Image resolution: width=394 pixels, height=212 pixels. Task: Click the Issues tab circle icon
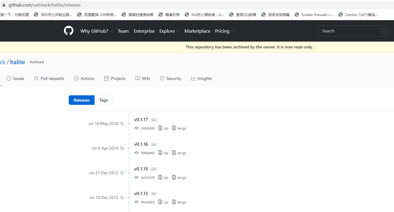(9, 78)
